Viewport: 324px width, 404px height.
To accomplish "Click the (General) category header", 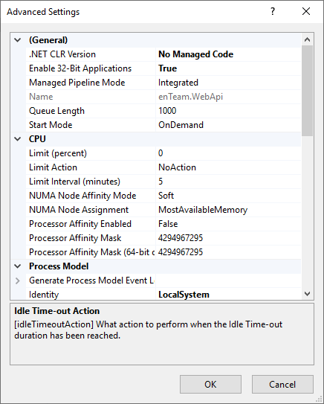I will point(48,40).
